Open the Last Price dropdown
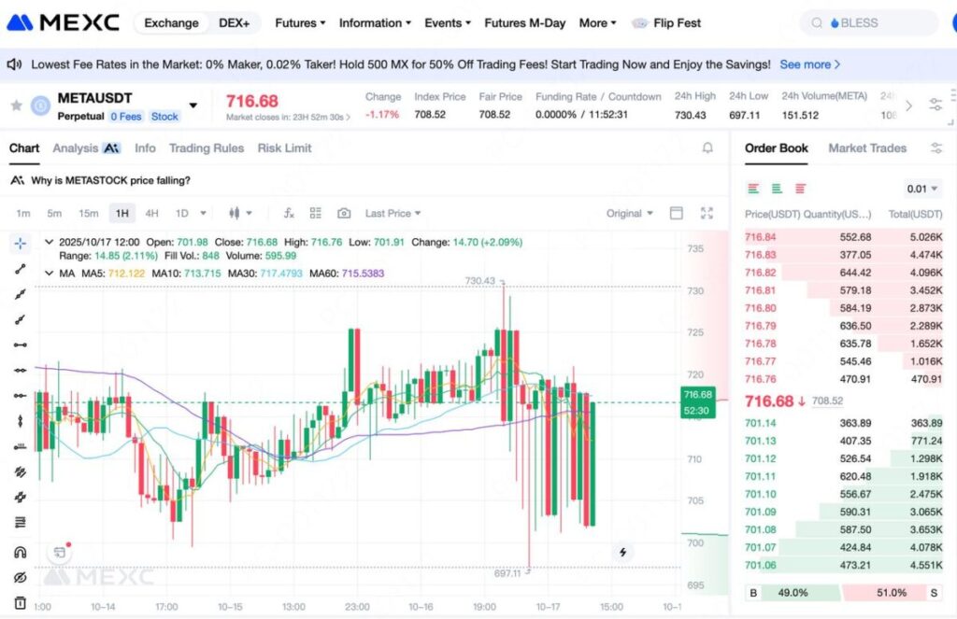Screen dimensions: 957x619 point(393,214)
